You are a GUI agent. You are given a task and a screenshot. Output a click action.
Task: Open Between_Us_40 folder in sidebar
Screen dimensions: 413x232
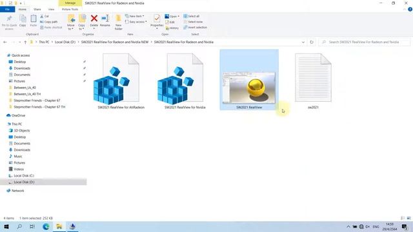tap(25, 88)
